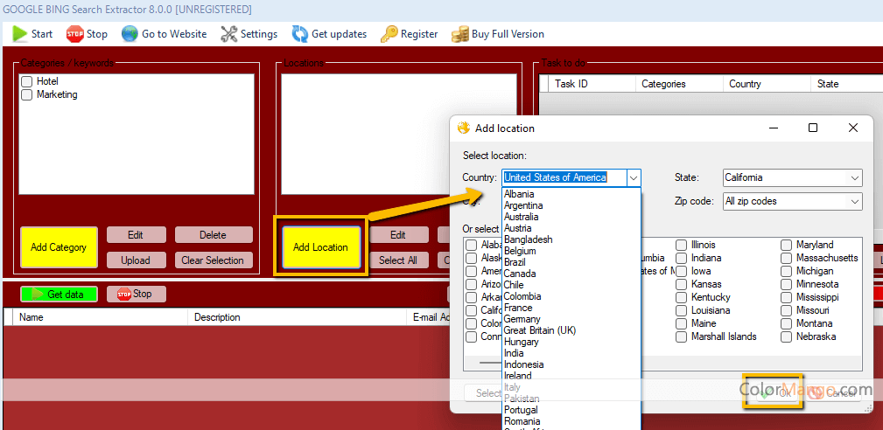
Task: Click the yellow Add Category button
Action: [59, 247]
